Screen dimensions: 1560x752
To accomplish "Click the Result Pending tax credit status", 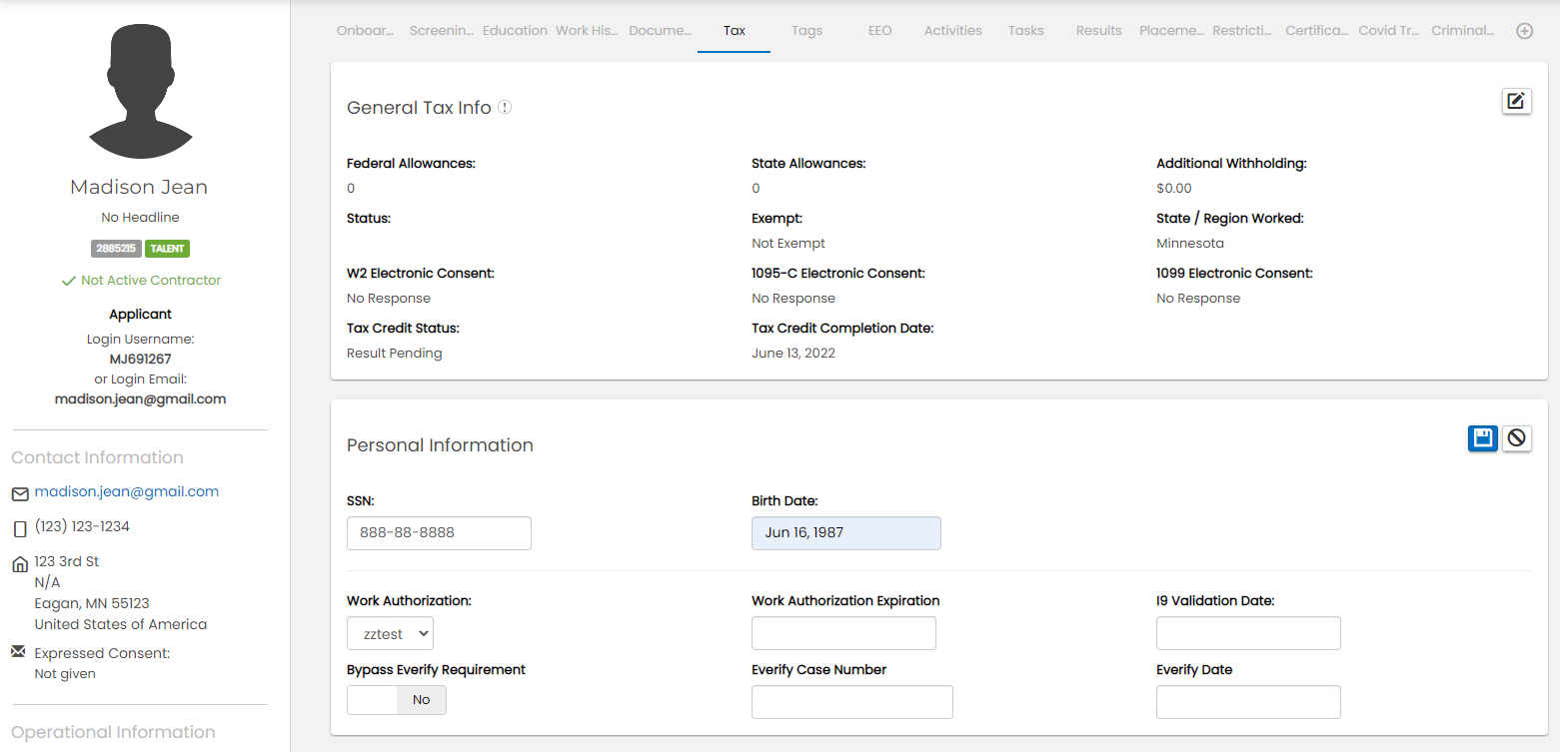I will point(395,354).
